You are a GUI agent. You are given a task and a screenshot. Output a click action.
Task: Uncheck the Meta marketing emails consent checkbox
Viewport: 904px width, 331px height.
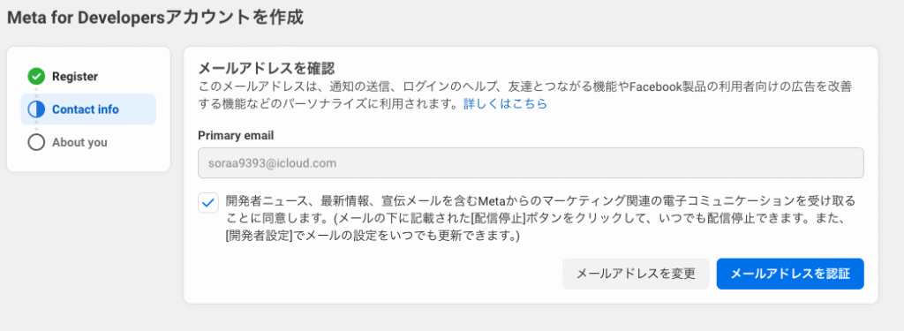click(x=208, y=203)
